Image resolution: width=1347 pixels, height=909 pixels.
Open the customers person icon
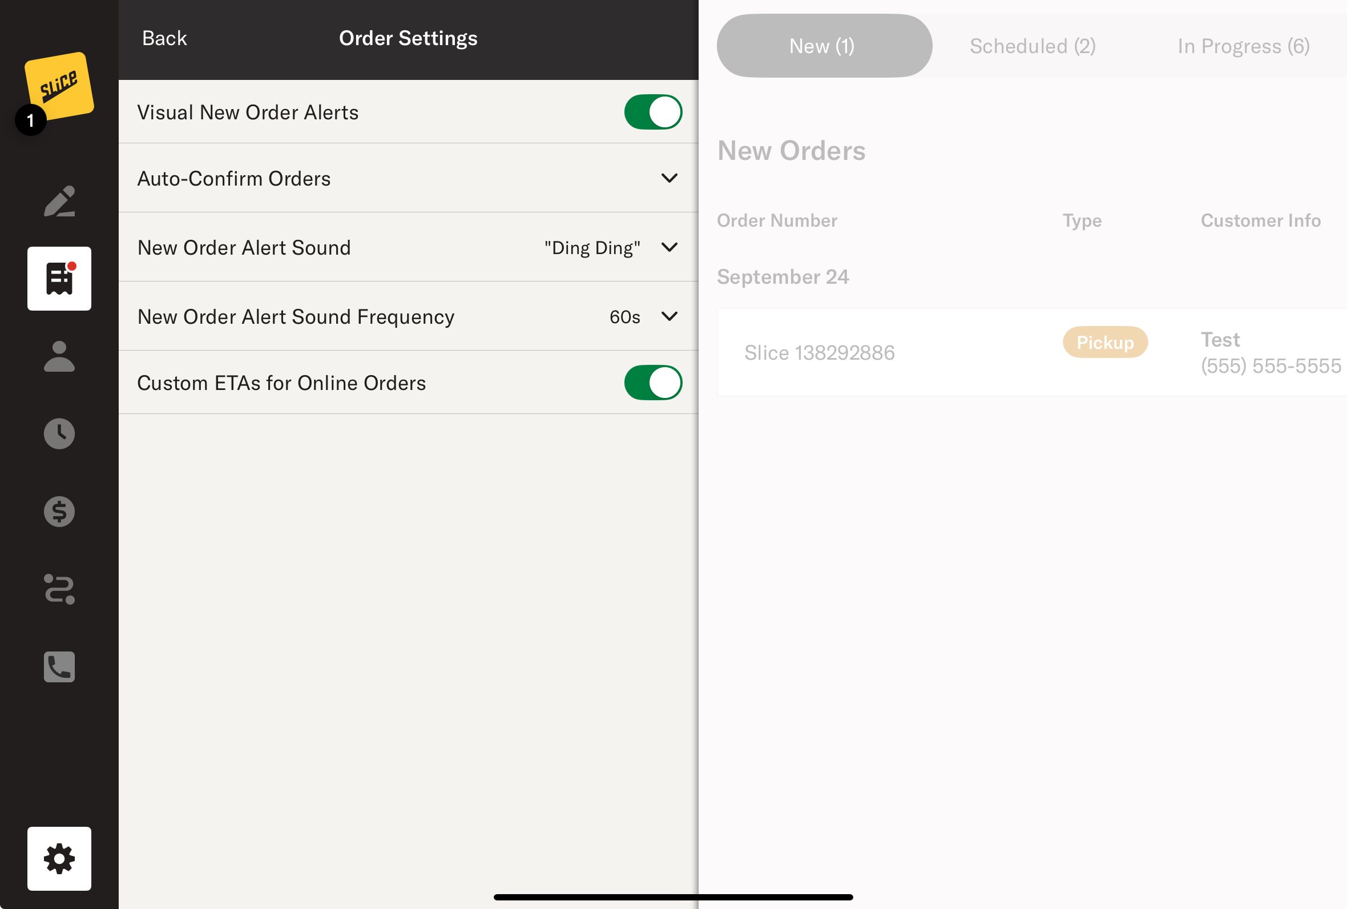[59, 356]
